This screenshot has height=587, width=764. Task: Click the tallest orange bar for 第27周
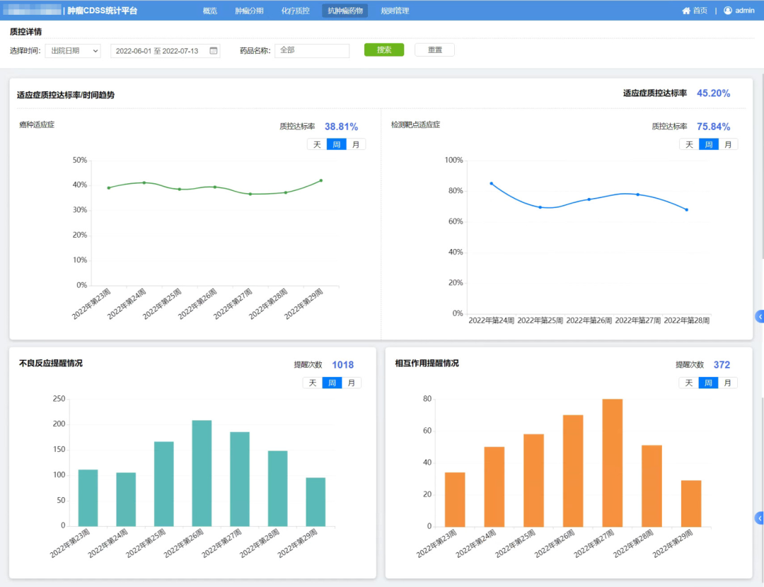[x=613, y=463]
